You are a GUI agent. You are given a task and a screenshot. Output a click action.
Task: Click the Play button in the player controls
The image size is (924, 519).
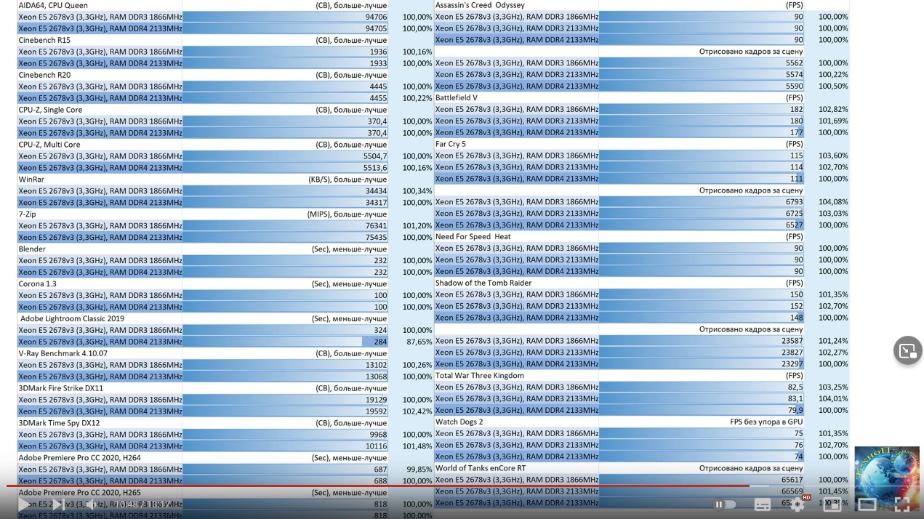(24, 504)
